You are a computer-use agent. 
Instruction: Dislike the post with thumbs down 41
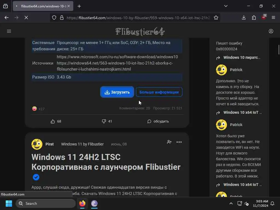point(107,121)
